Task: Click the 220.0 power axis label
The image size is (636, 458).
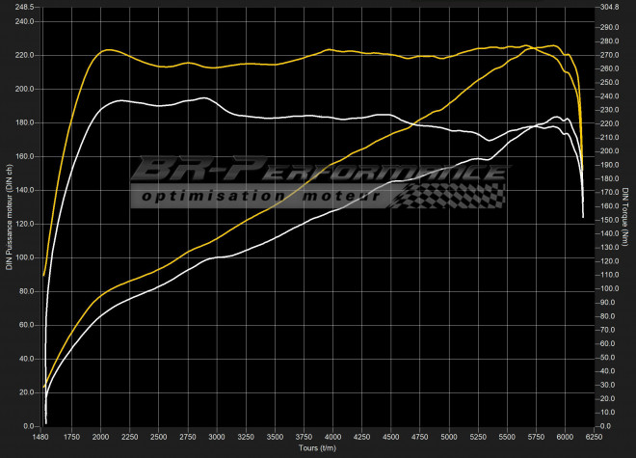Action: tap(25, 55)
